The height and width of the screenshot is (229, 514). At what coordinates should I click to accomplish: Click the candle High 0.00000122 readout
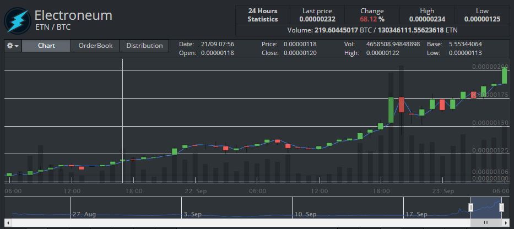pos(372,53)
